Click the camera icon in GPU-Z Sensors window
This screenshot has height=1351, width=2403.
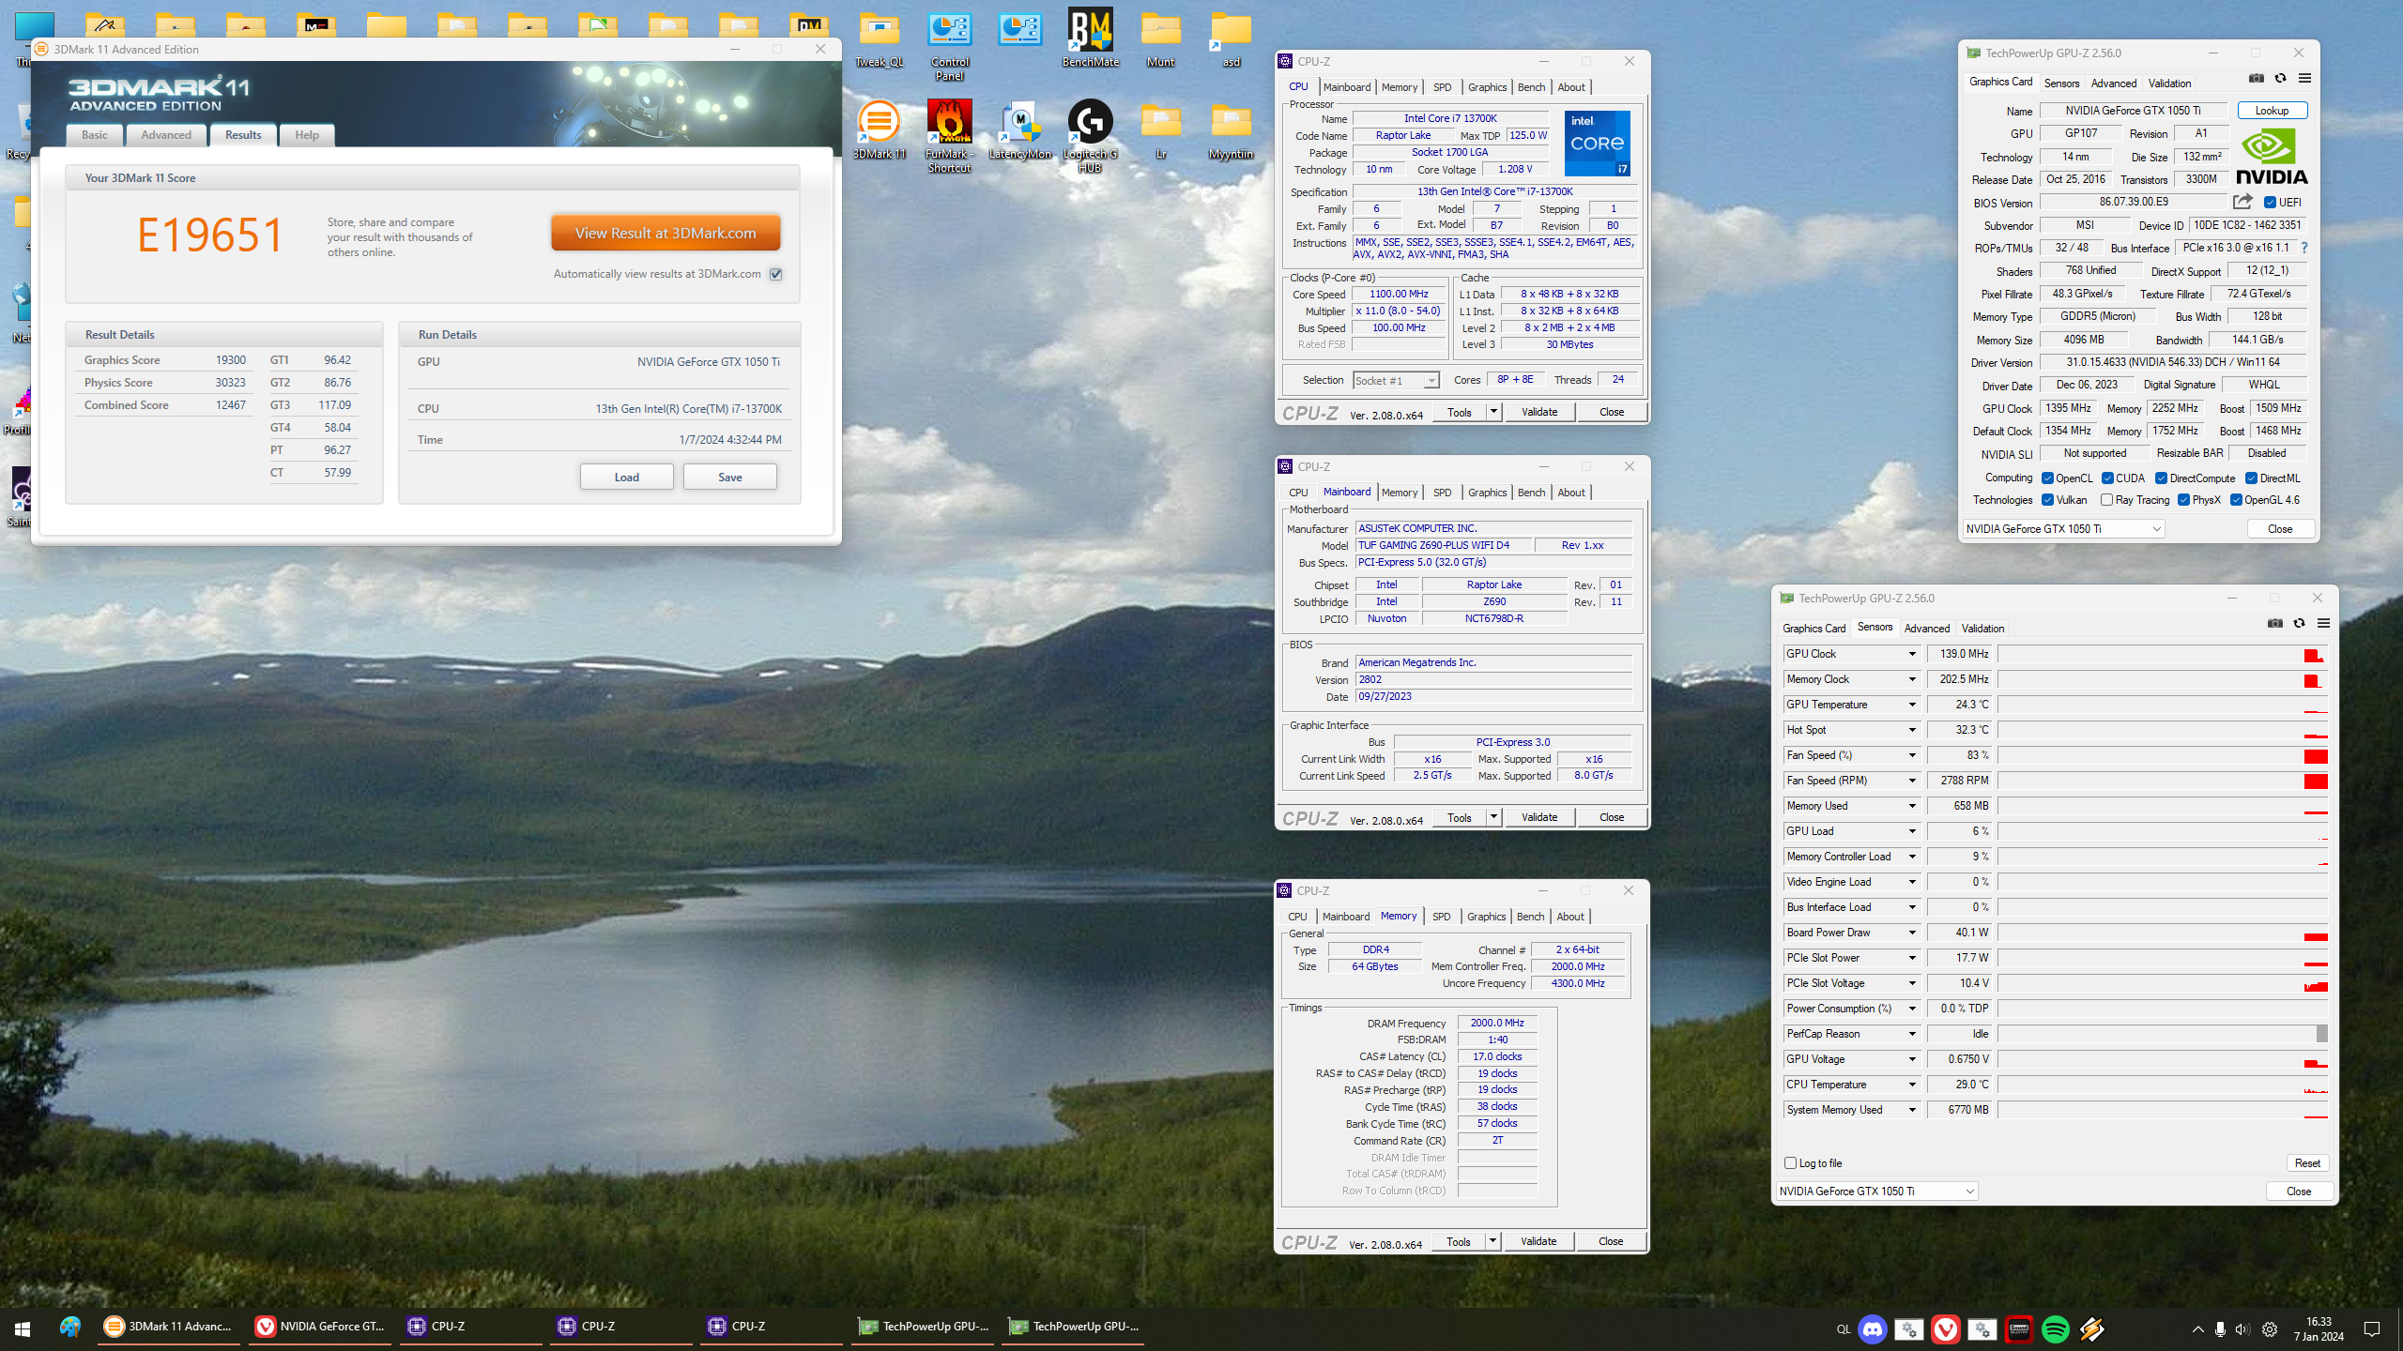[2275, 623]
